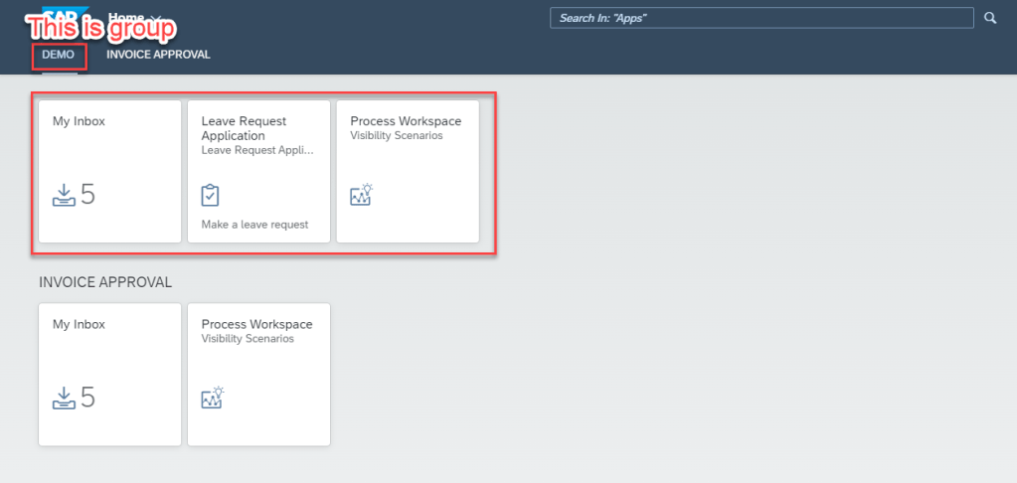Switch to the DEMO tab
The image size is (1017, 483).
click(58, 55)
